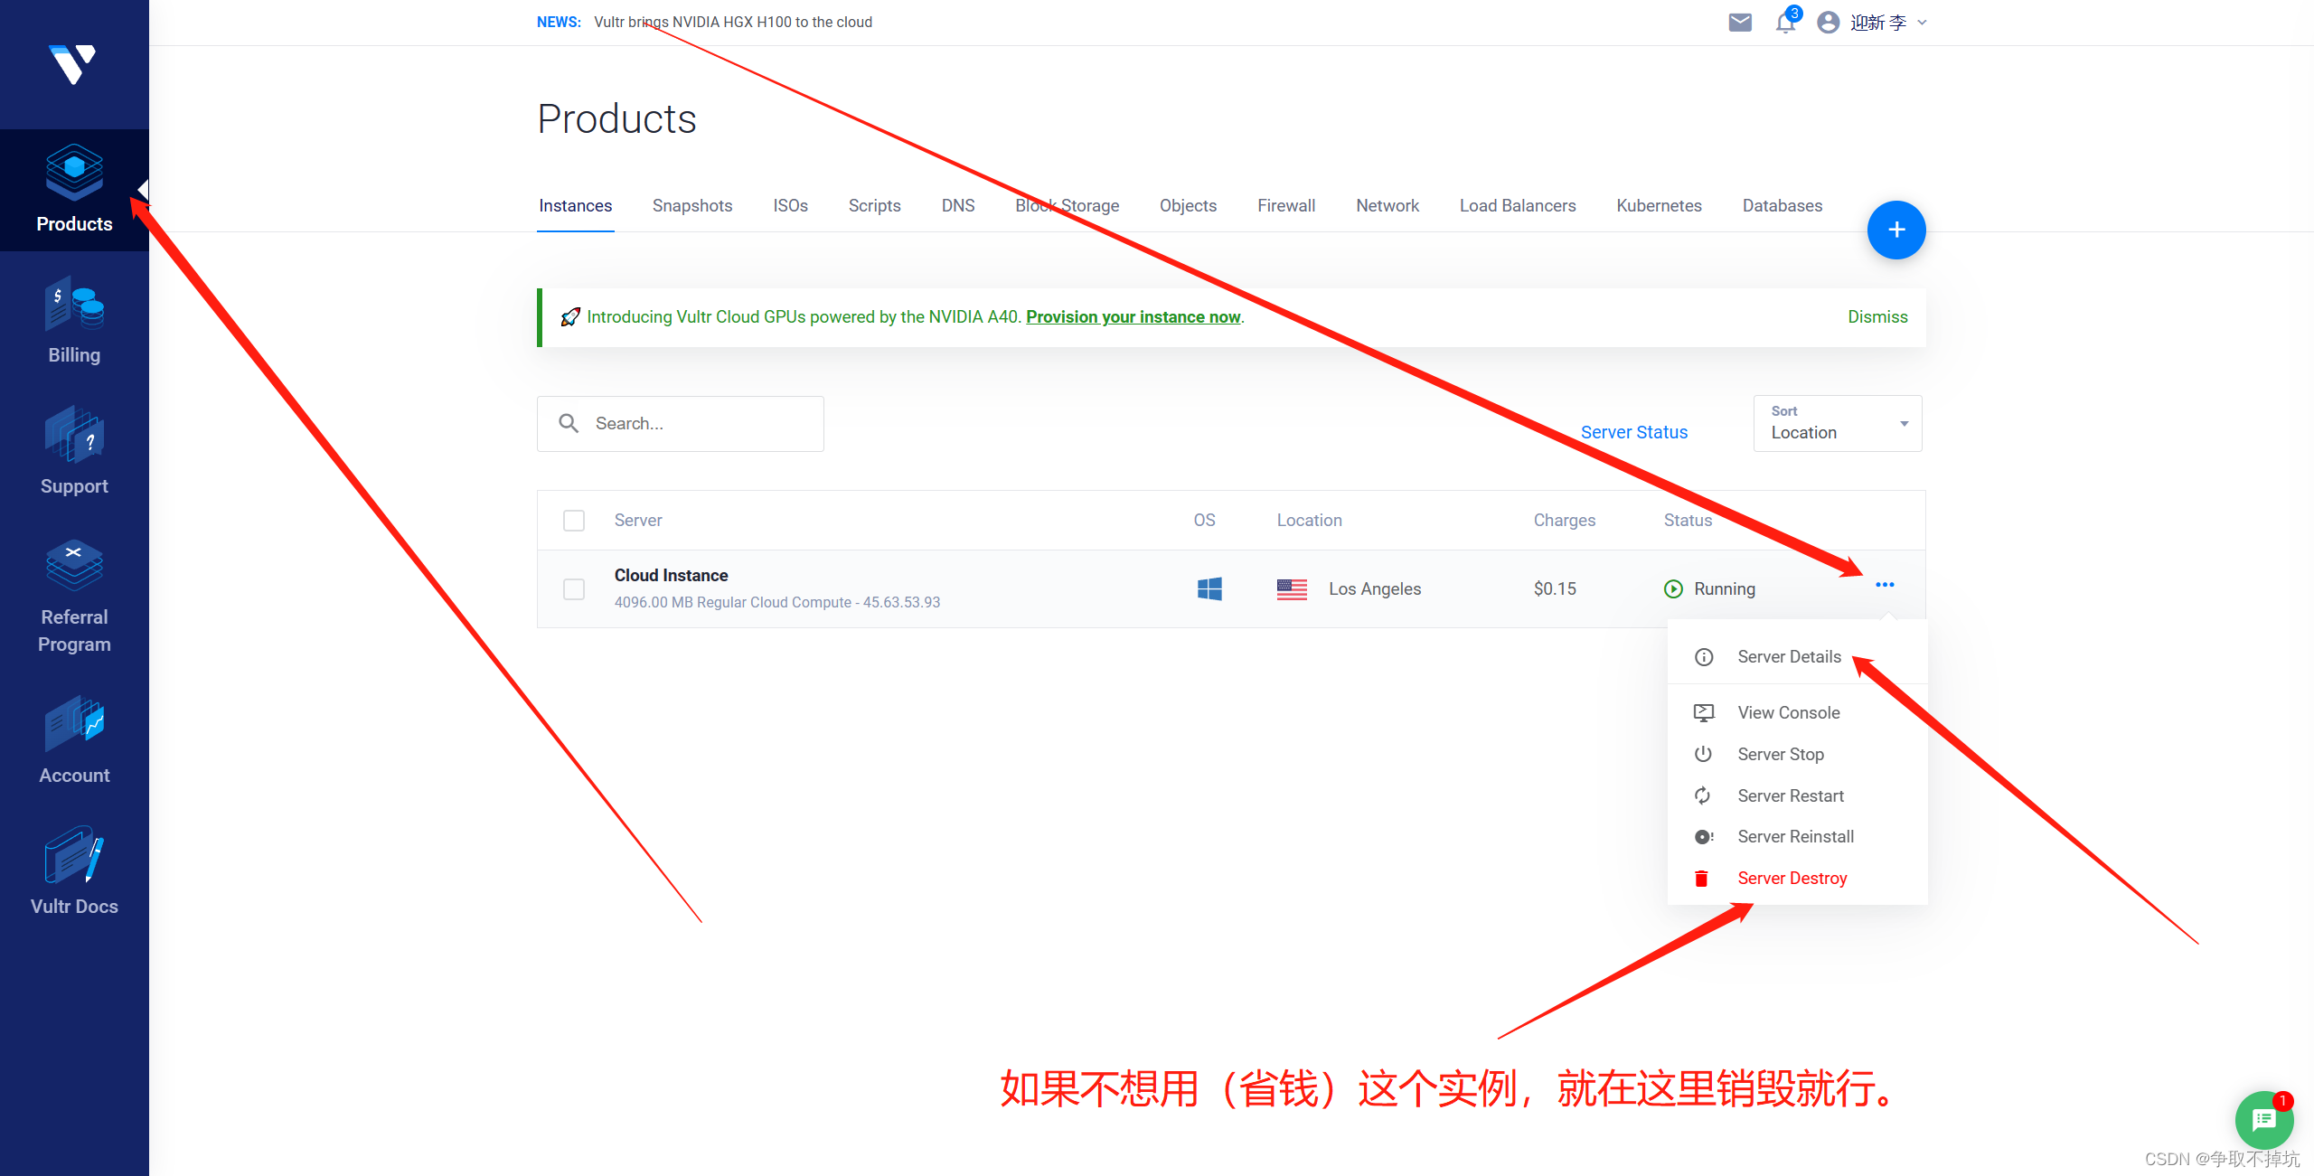Viewport: 2314px width, 1176px height.
Task: Select Server Reinstall menu entry
Action: (1797, 837)
